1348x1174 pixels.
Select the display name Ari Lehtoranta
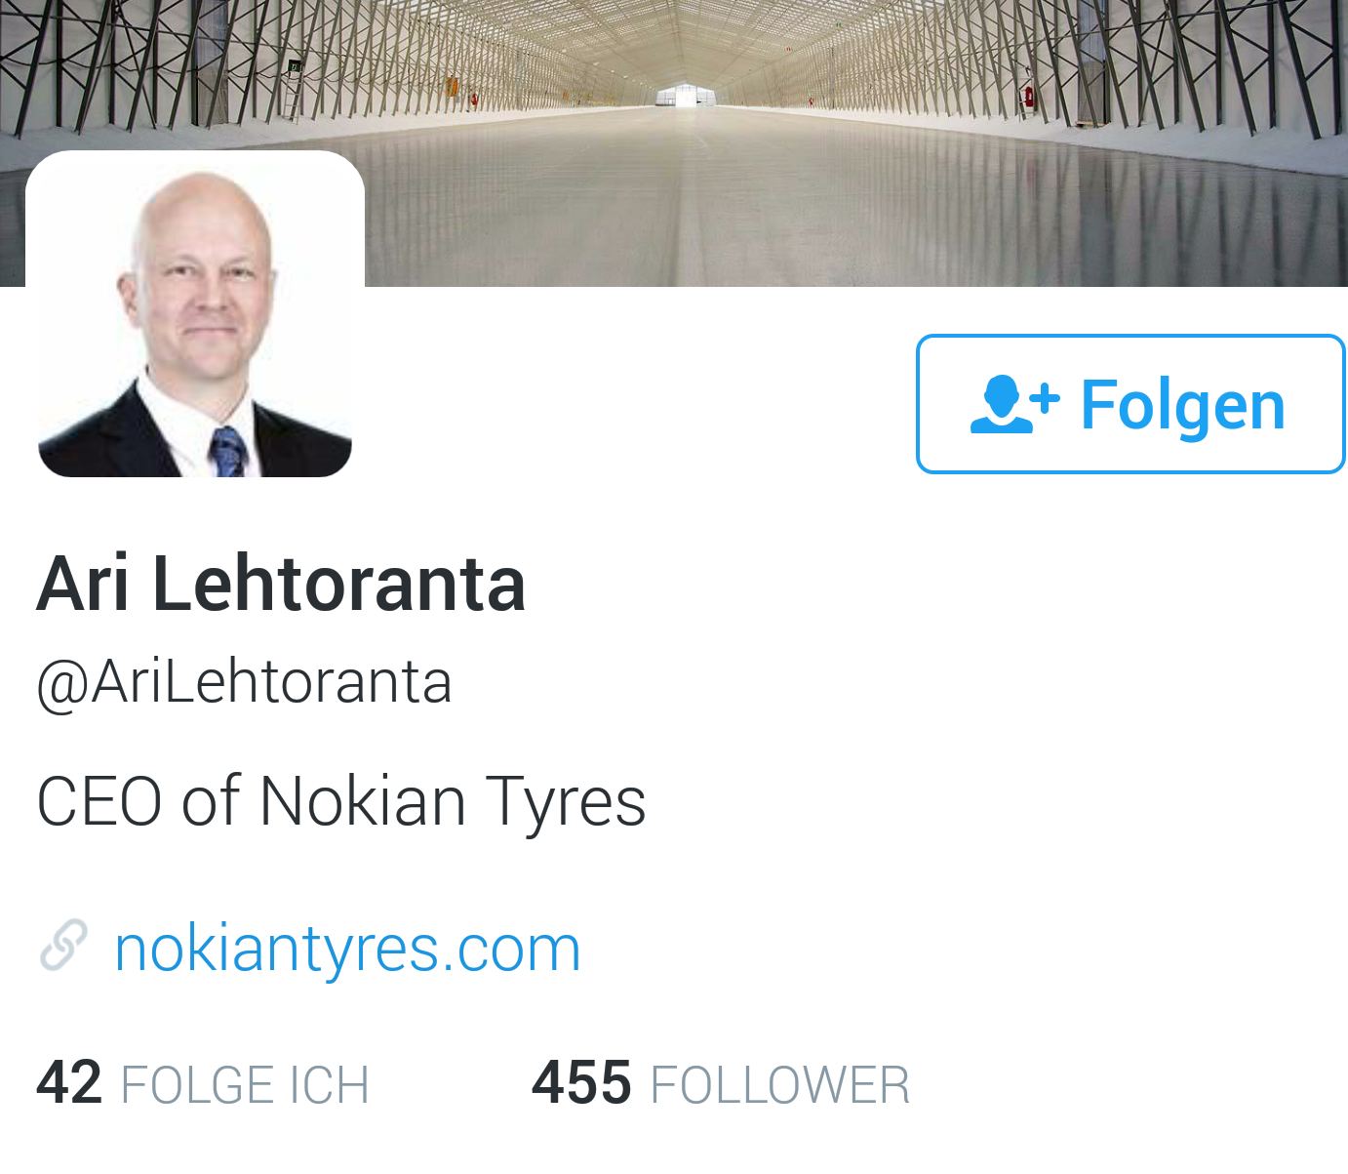click(x=281, y=584)
